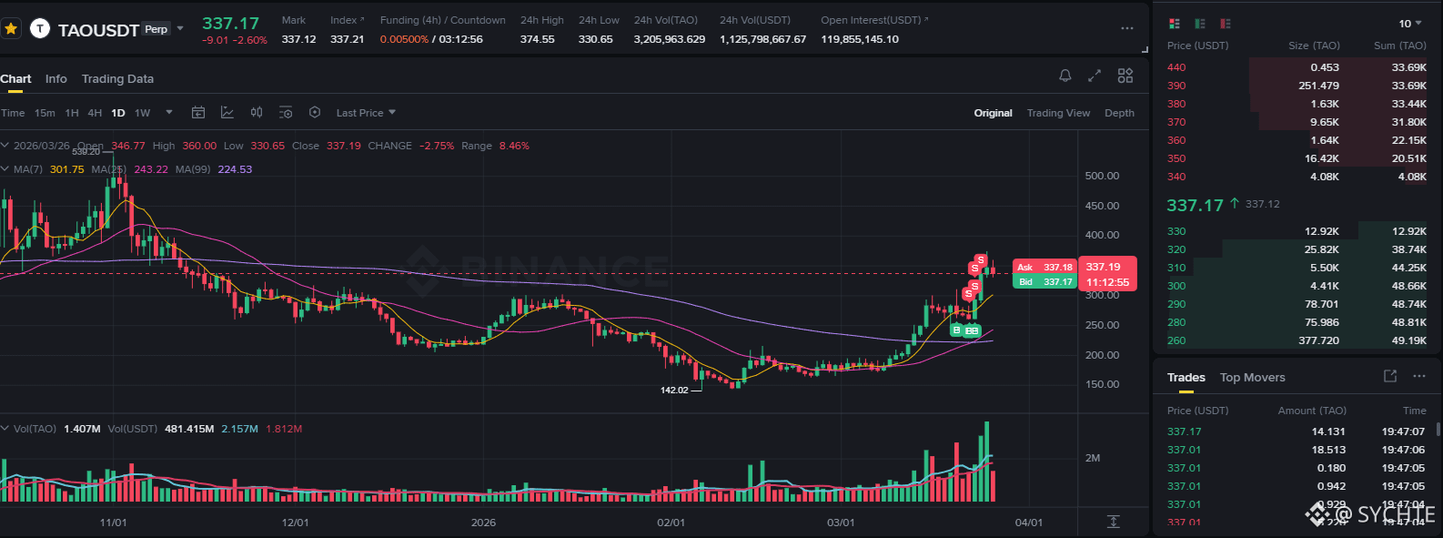Select the 1H chart interval
The image size is (1443, 538).
(x=72, y=113)
